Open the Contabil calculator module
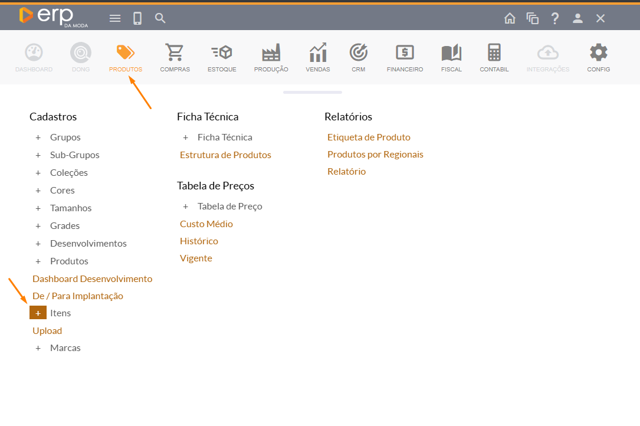Image resolution: width=640 pixels, height=426 pixels. click(494, 58)
